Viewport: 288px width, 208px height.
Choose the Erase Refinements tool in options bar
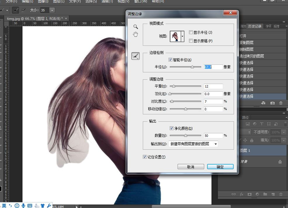pos(23,10)
